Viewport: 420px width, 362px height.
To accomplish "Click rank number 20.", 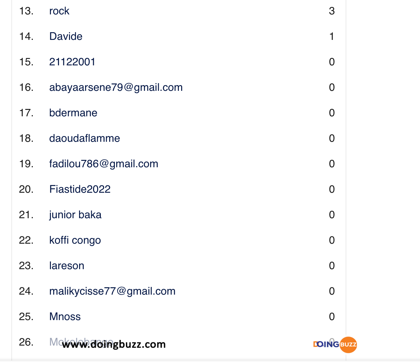I will point(26,189).
